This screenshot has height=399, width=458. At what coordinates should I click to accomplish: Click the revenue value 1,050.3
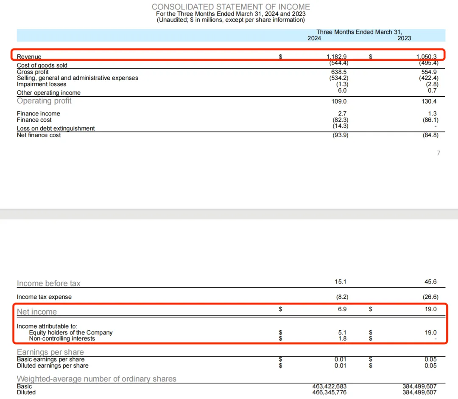(x=427, y=57)
